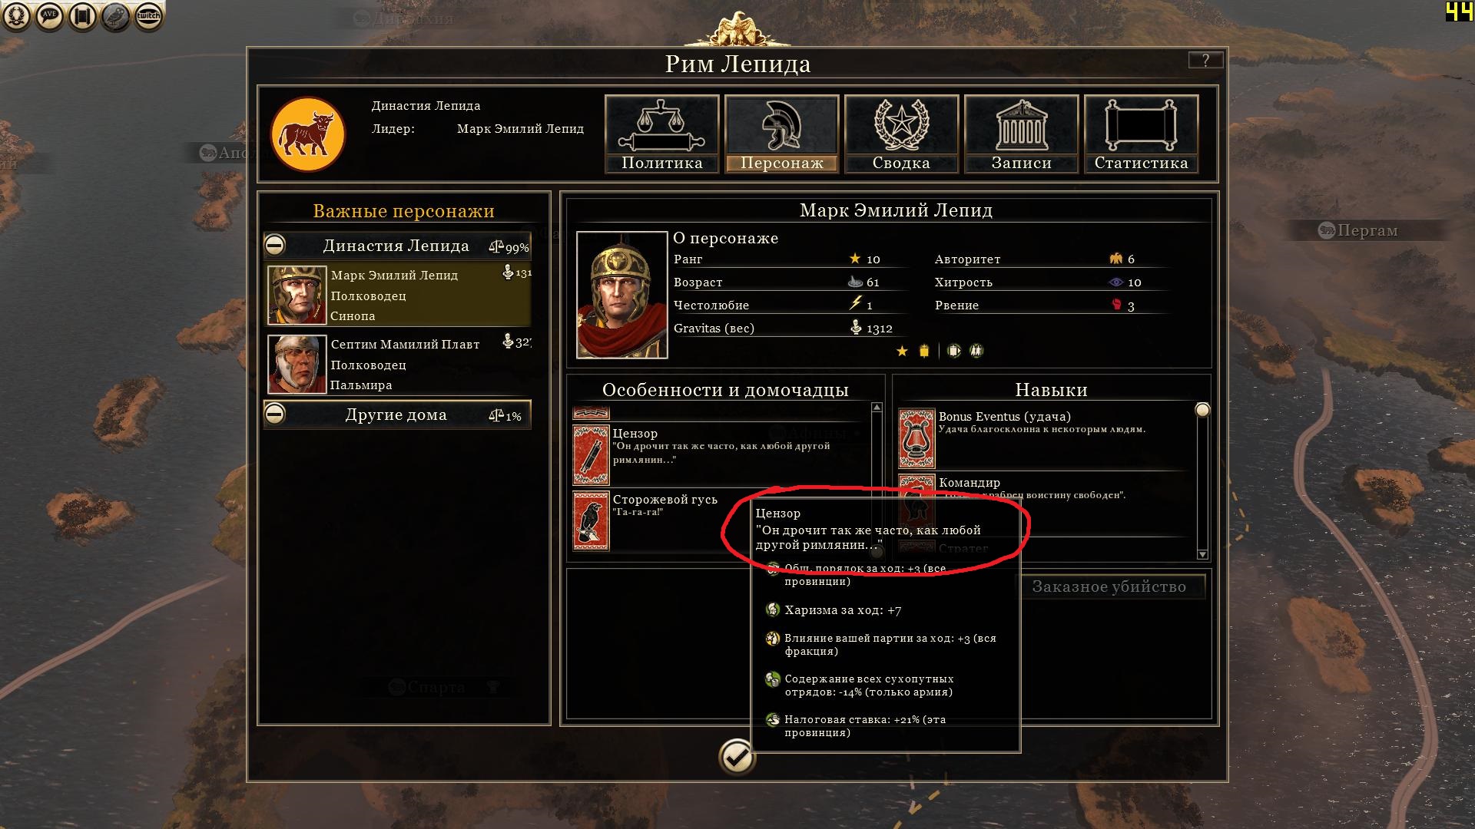
Task: Collapse the Династия Лепида group
Action: (x=275, y=245)
